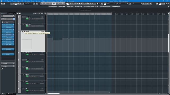Screen dimensions: 170x95
Task: Select the Erase tool
Action: coord(75,4)
